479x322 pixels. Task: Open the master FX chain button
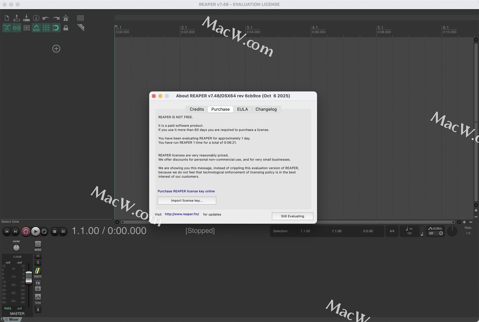[x=38, y=283]
